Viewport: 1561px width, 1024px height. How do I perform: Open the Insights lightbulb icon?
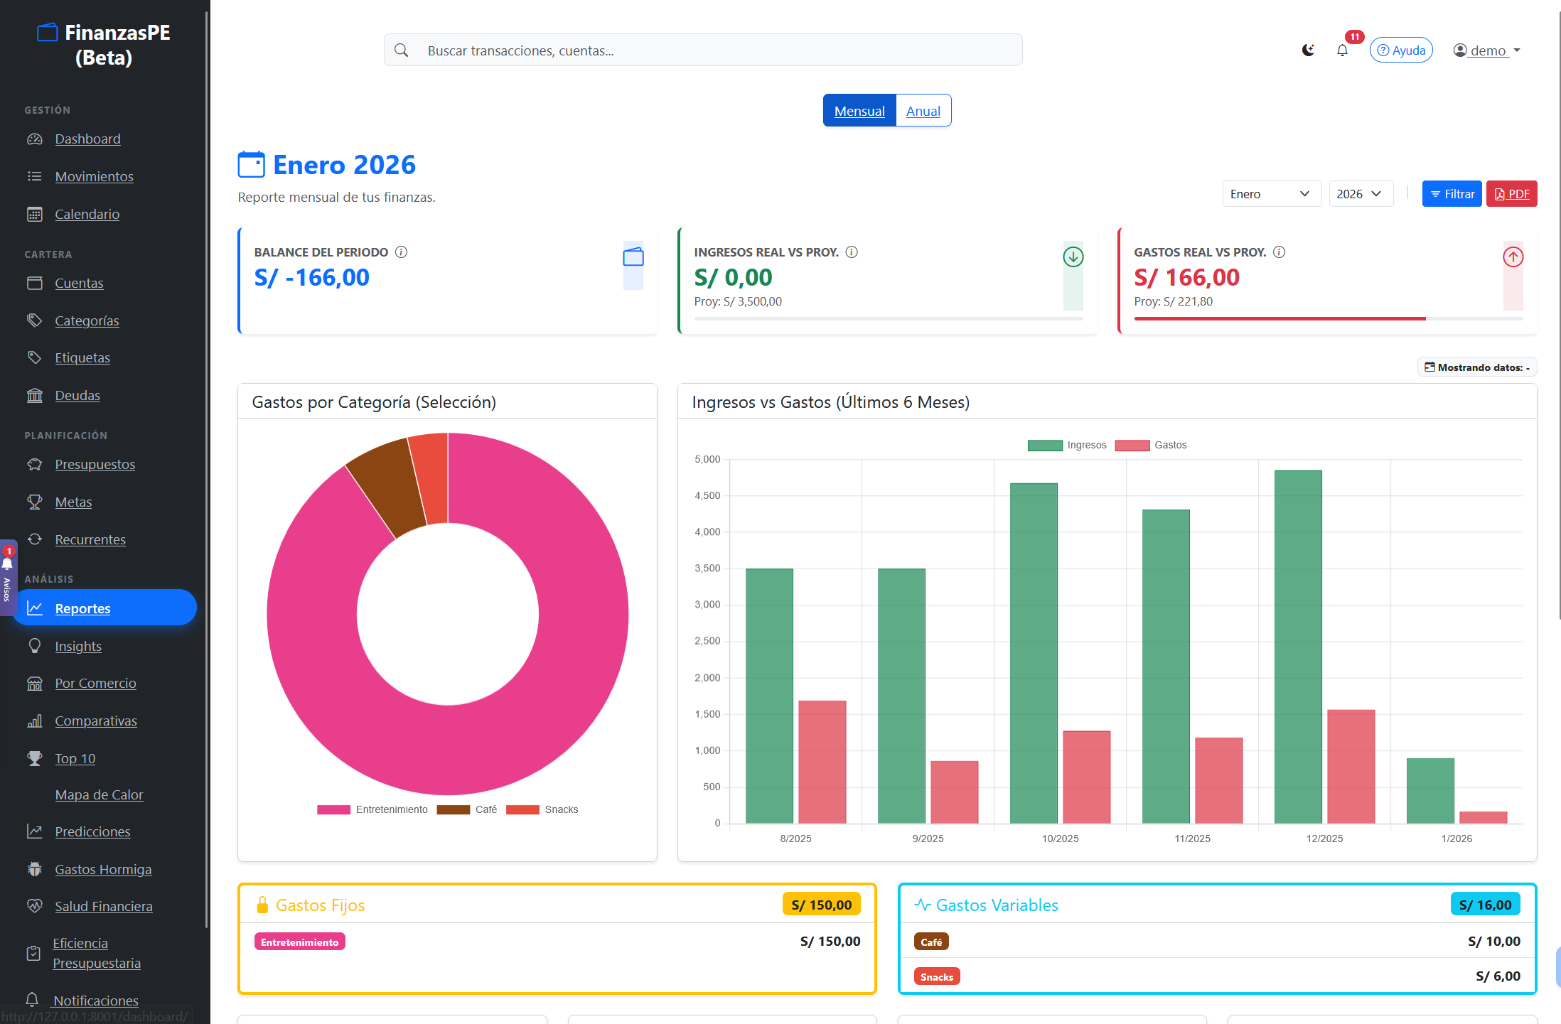coord(34,646)
